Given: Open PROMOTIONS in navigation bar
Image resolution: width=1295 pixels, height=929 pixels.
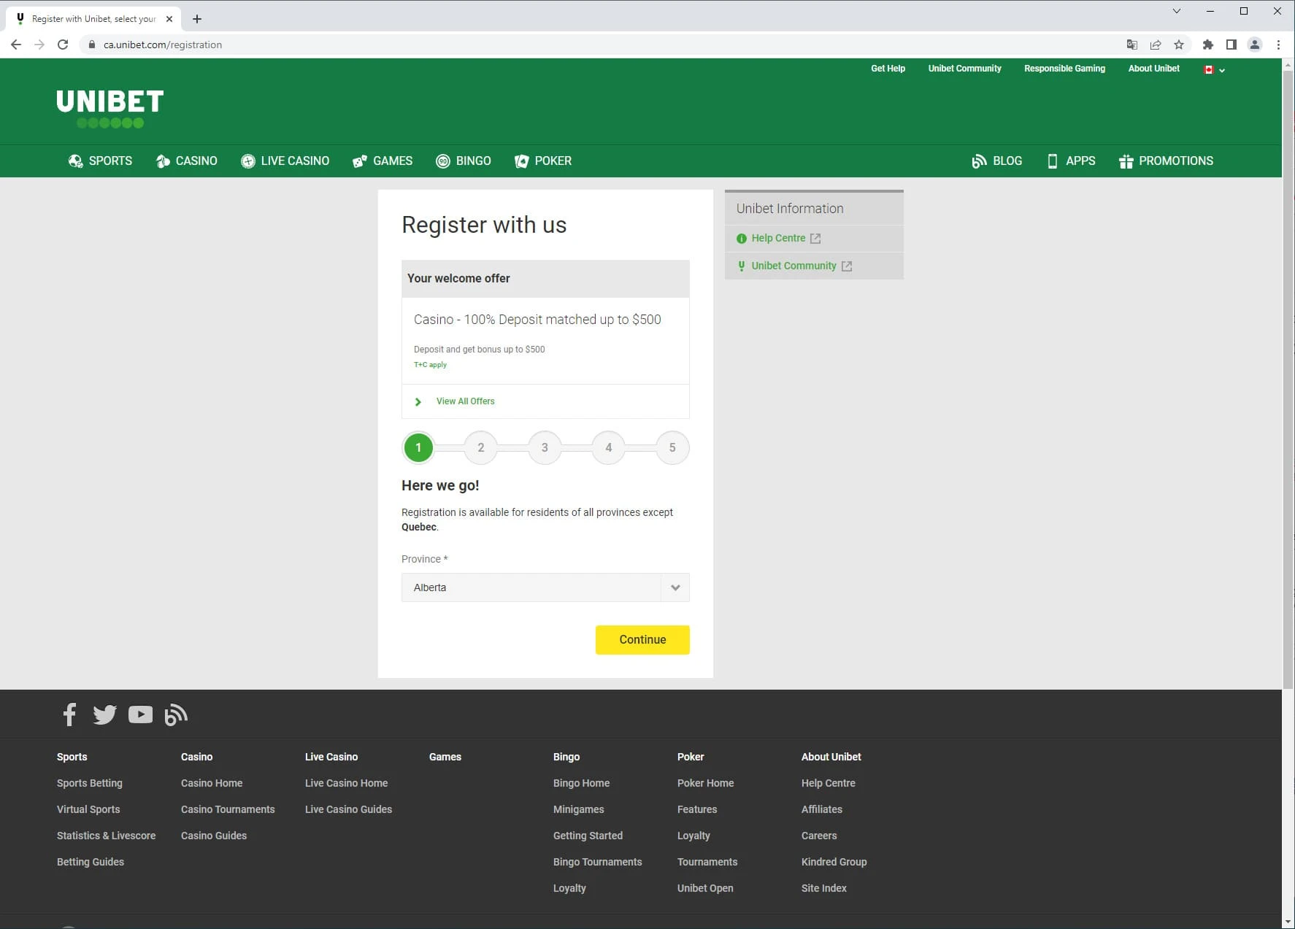Looking at the screenshot, I should click(1166, 161).
